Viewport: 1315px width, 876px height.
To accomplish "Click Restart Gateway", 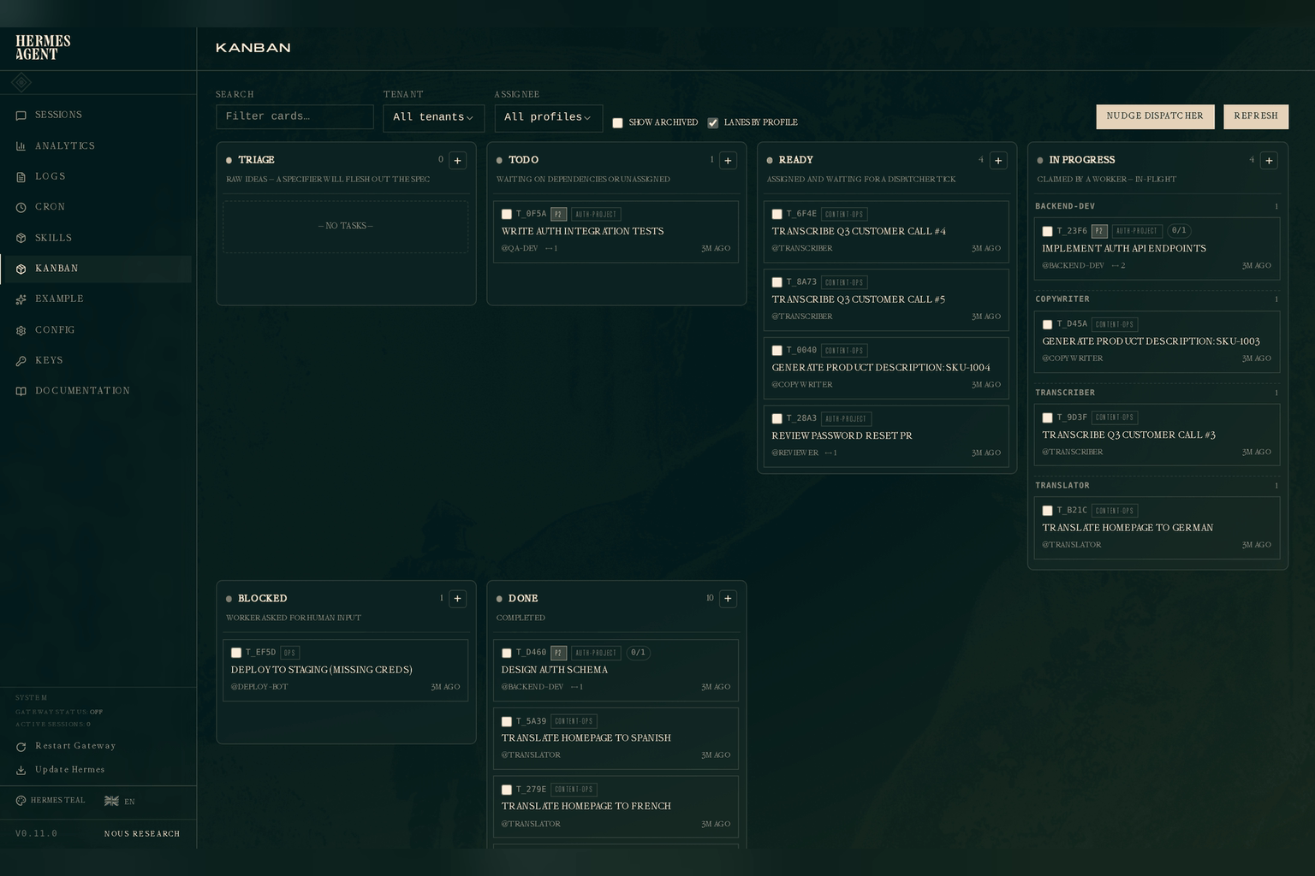I will [x=66, y=746].
